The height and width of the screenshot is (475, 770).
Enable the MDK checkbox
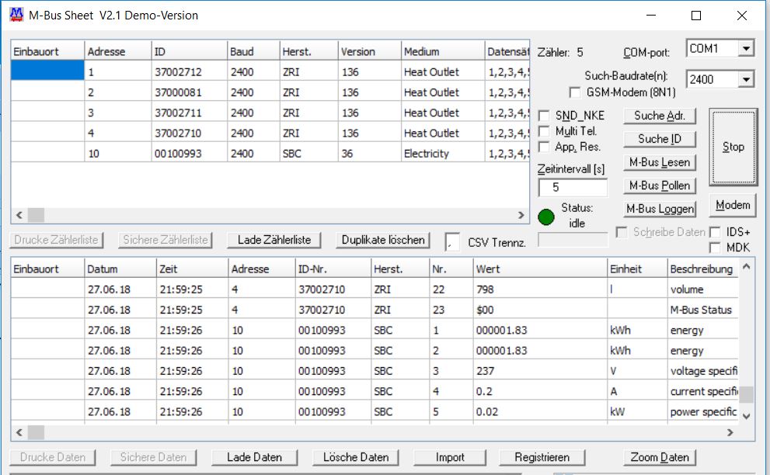pos(715,248)
